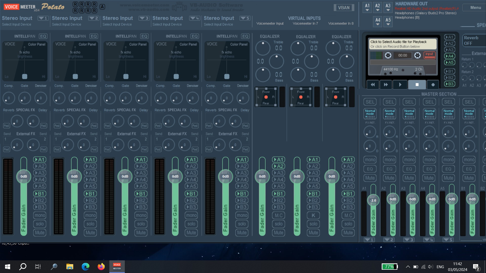The image size is (486, 273).
Task: Click the Stereo Input 1 fader knob
Action: point(24,176)
